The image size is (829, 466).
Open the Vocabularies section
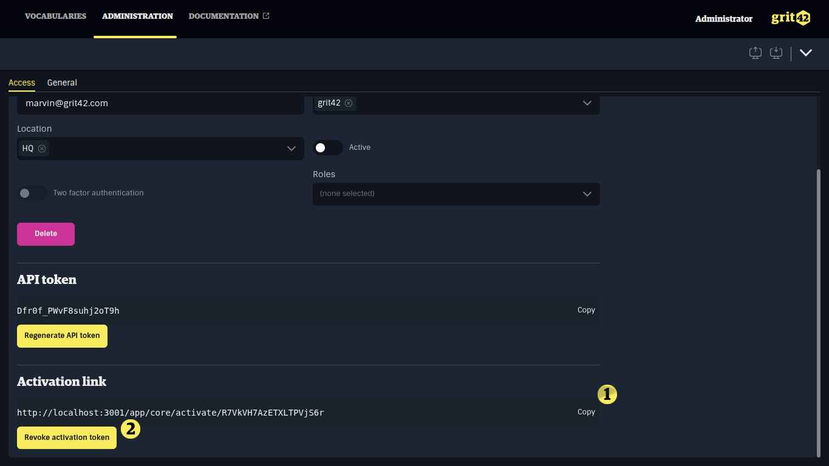55,16
